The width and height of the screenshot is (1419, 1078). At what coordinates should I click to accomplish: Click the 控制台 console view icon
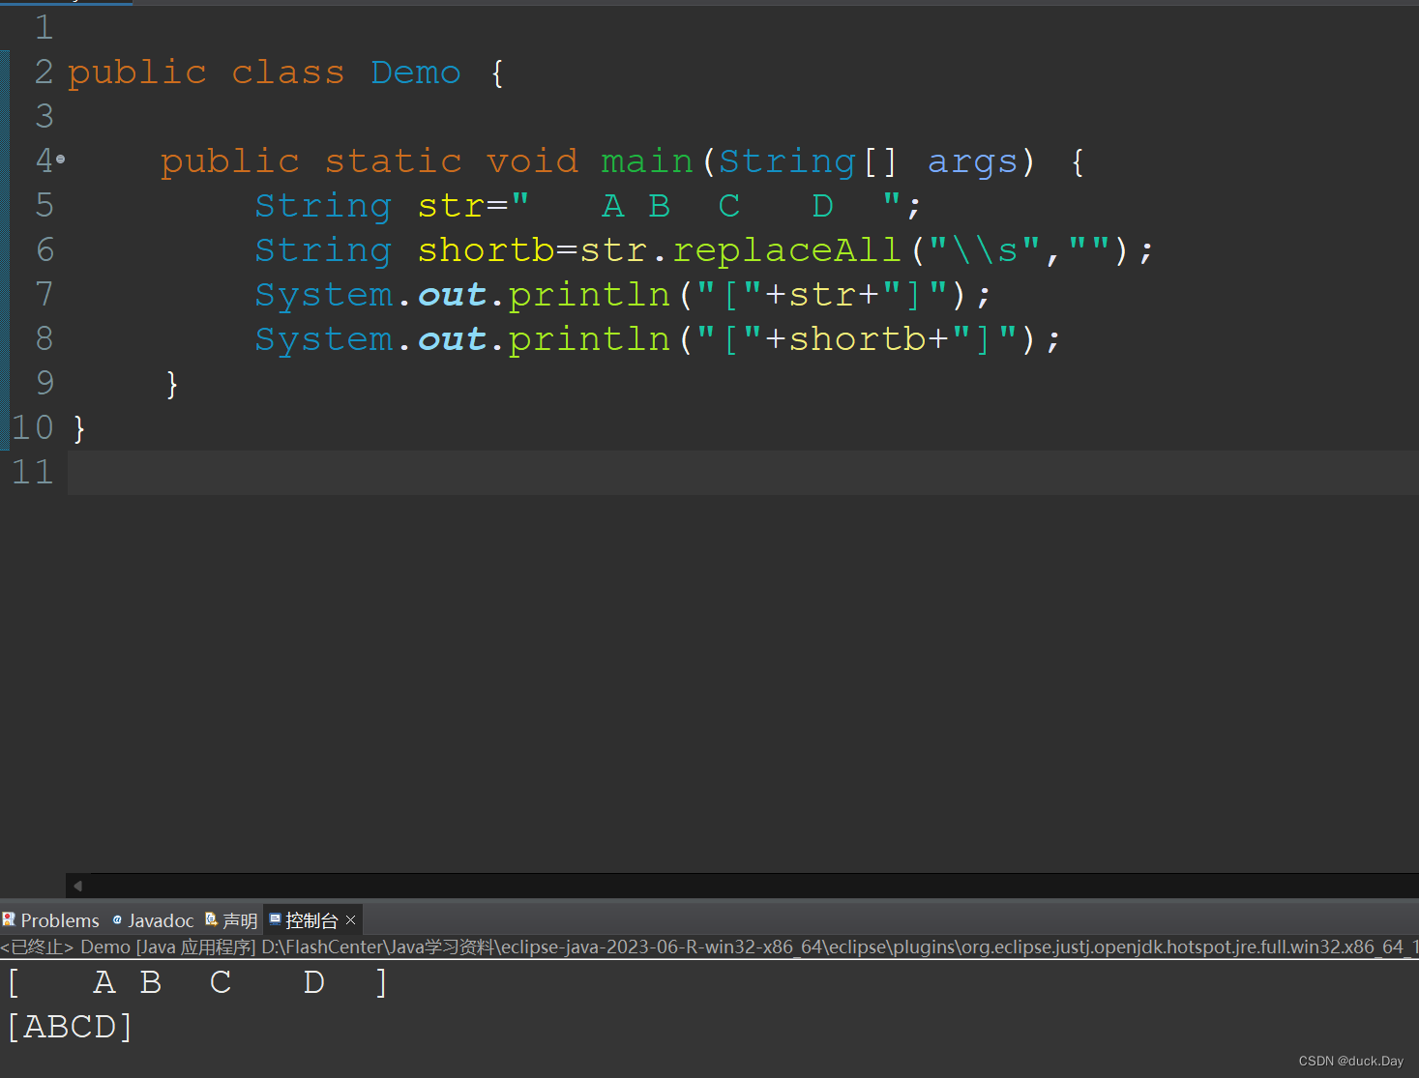(277, 919)
